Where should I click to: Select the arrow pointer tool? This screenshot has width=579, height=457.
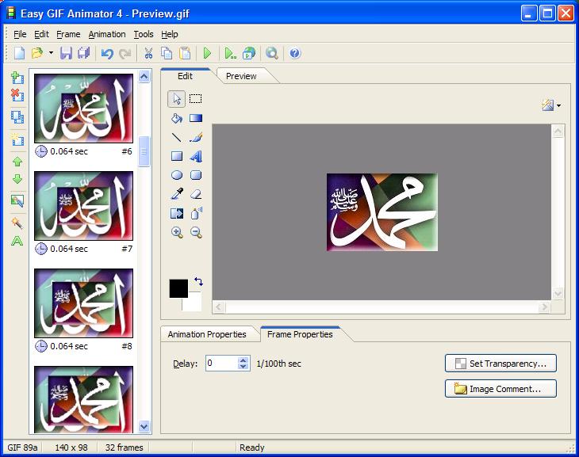pos(177,99)
